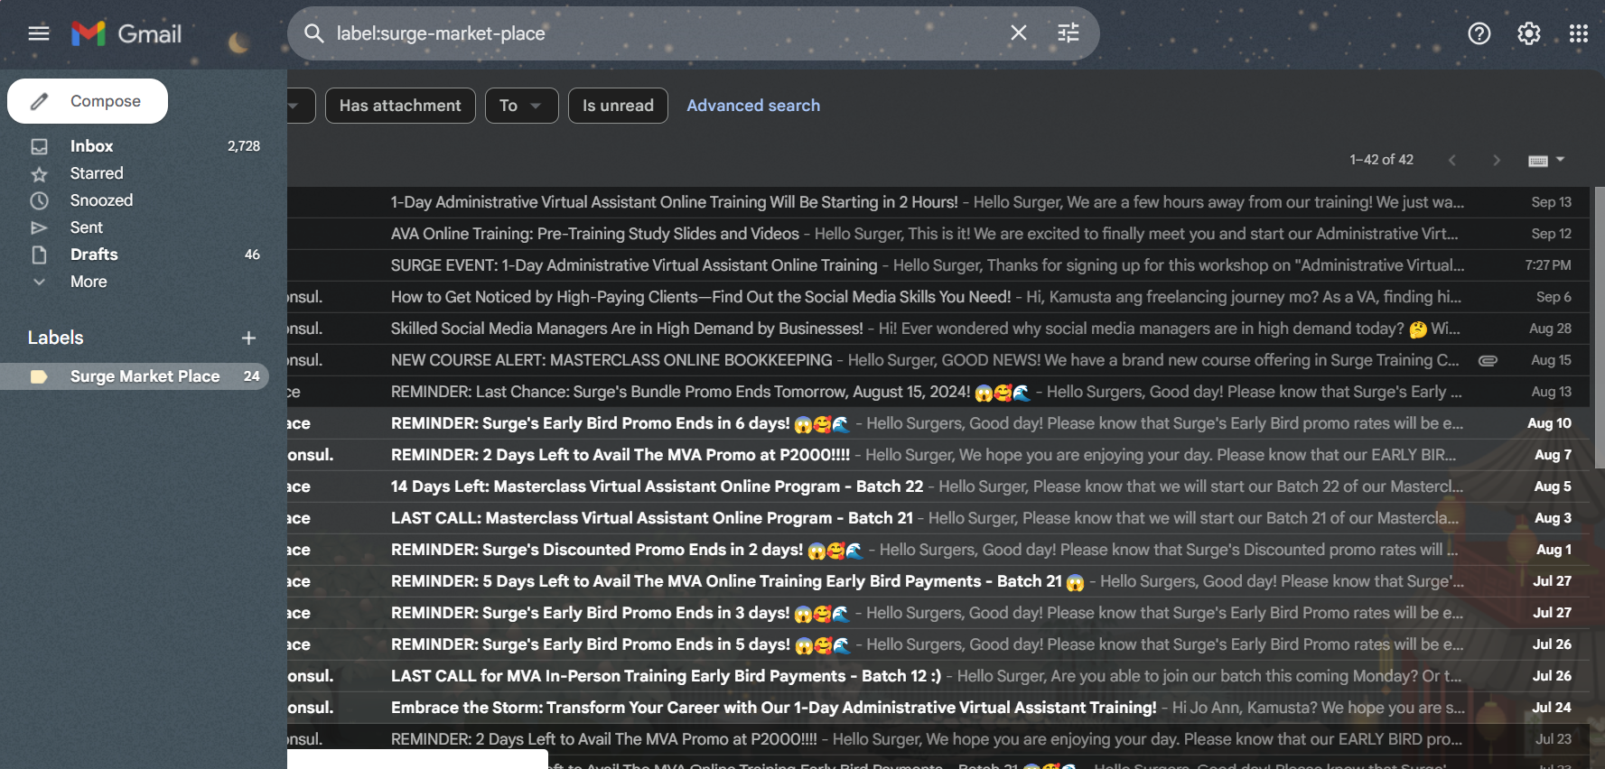Open email 'SURGE EVENT: 1-Day Administrative Virtual Assistant'
This screenshot has height=769, width=1605.
click(x=938, y=265)
